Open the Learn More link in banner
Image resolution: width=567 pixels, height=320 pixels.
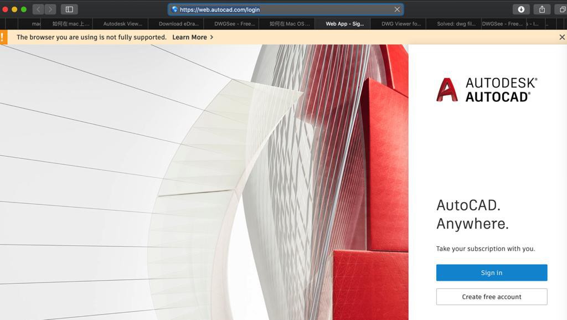tap(189, 37)
